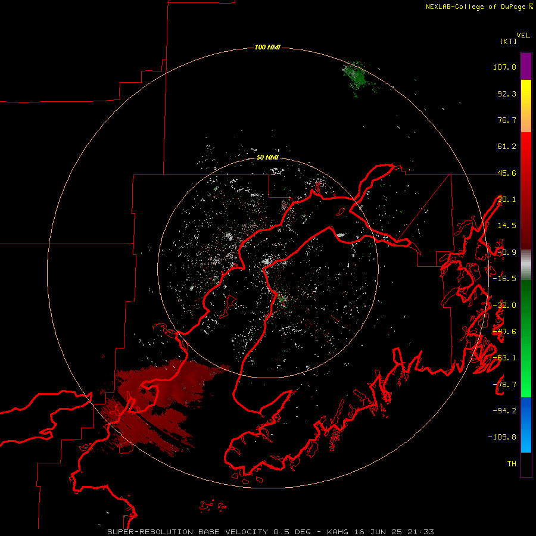Image resolution: width=536 pixels, height=536 pixels.
Task: Click the 107.8 legend value
Action: (504, 67)
